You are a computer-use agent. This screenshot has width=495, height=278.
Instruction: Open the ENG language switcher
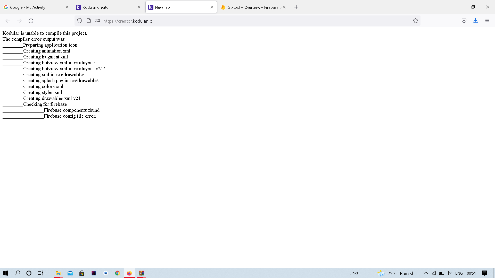click(x=459, y=273)
